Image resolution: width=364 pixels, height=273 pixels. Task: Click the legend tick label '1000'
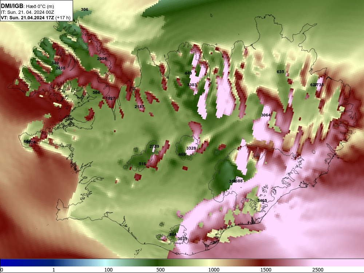tap(214, 270)
